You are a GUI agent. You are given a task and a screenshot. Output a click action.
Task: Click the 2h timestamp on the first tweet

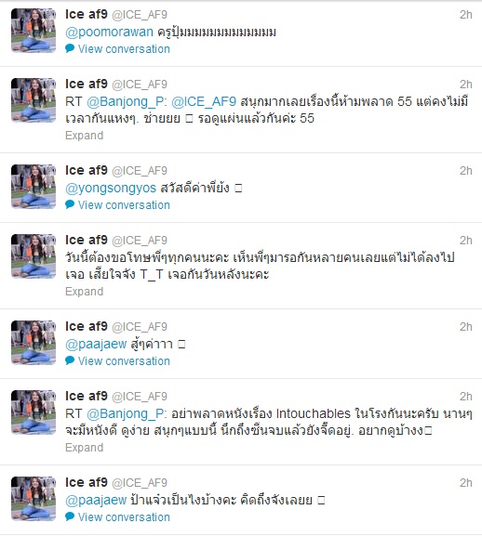tap(466, 15)
